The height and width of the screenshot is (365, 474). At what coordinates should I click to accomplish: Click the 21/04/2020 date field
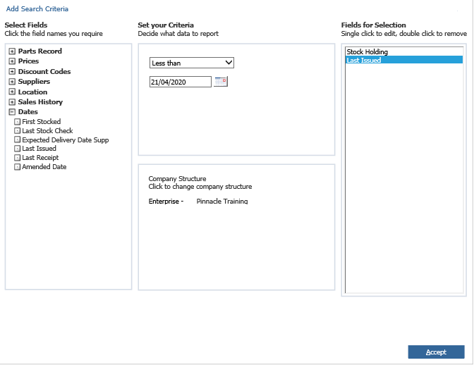click(x=181, y=82)
